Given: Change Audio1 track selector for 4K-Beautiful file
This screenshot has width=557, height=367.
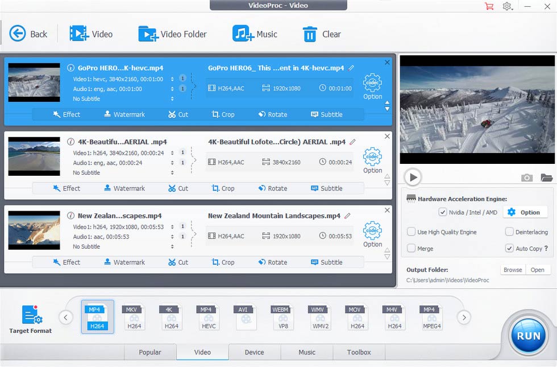Looking at the screenshot, I should coord(172,163).
